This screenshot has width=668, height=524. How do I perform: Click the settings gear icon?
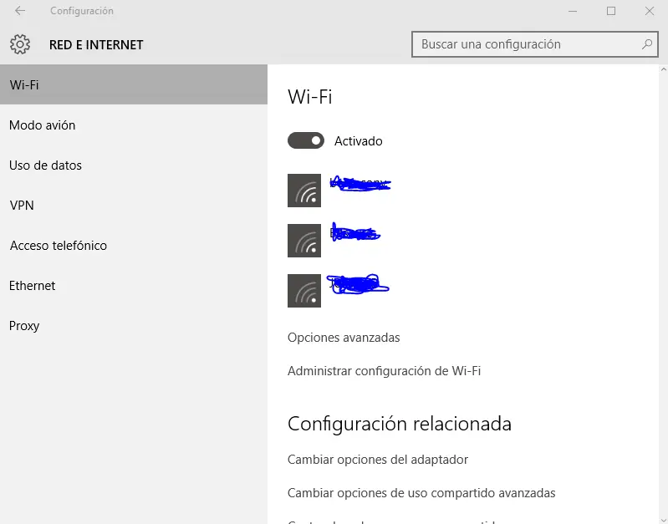click(20, 44)
